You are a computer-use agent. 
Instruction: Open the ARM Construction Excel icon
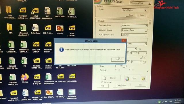click(x=11, y=47)
